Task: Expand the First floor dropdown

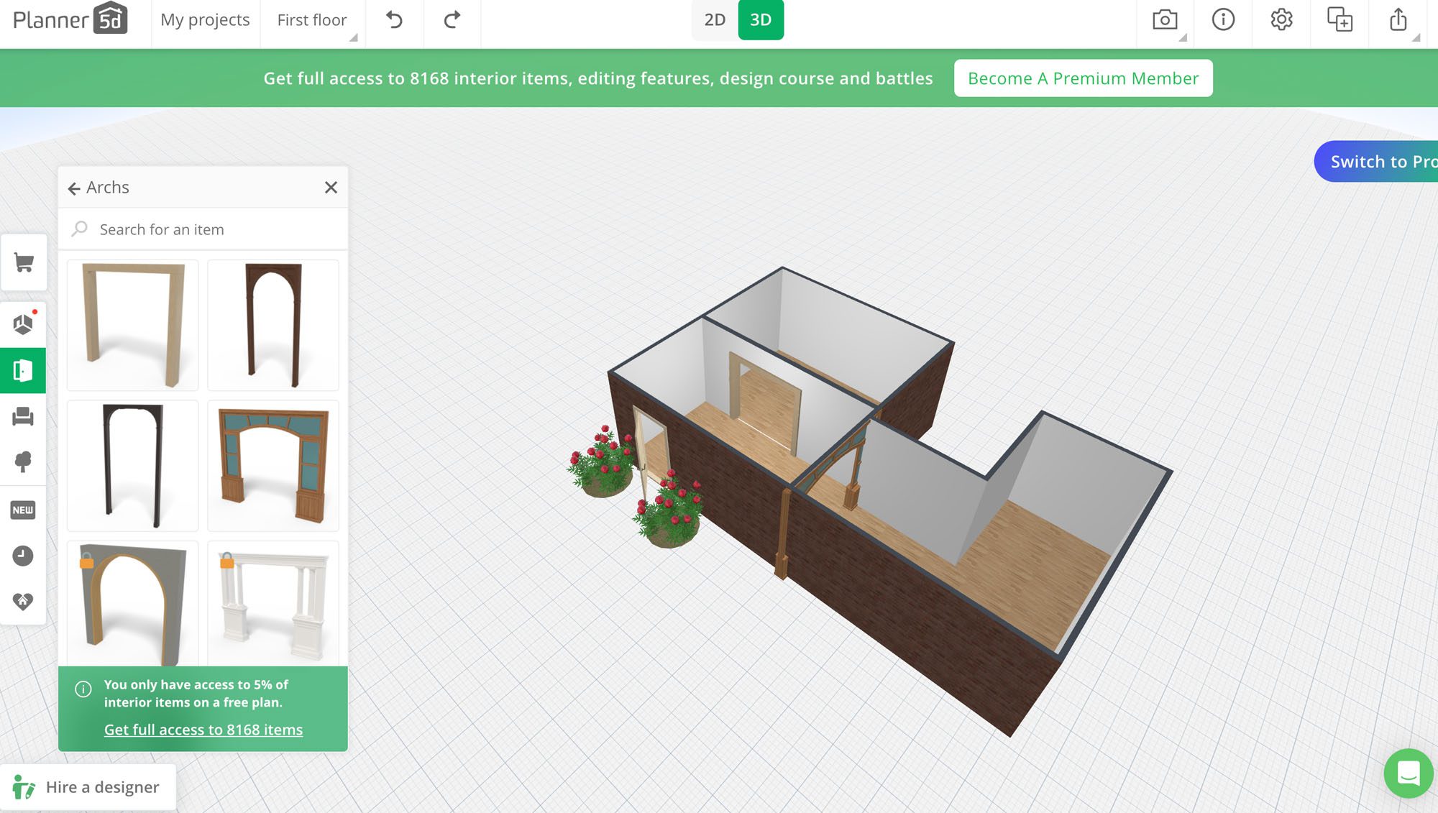Action: click(312, 20)
